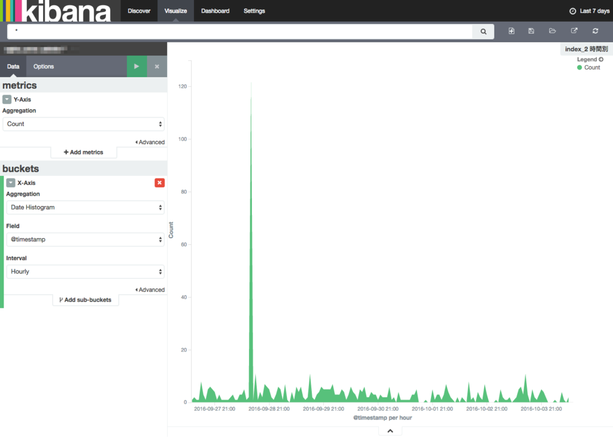
Task: Click the Count legend label
Action: pos(592,68)
